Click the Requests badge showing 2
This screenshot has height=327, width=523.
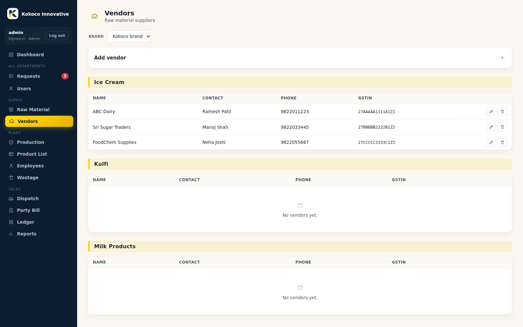[65, 76]
